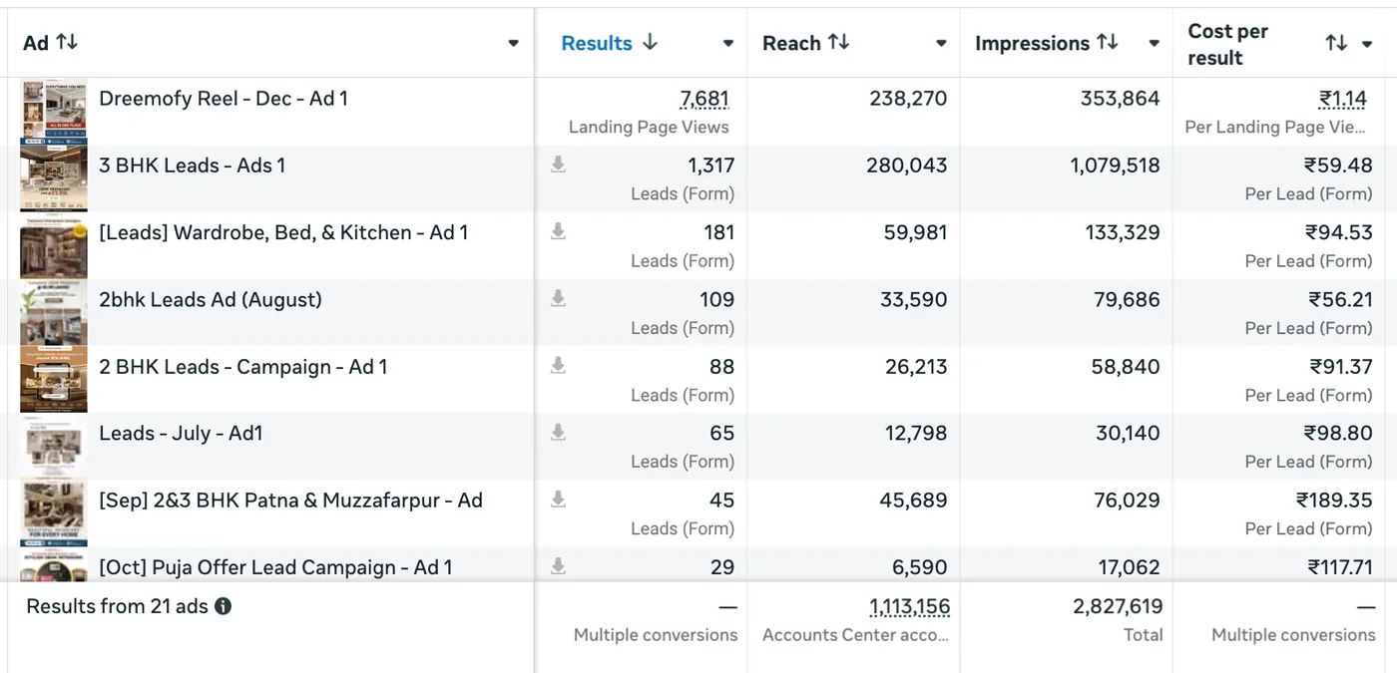The width and height of the screenshot is (1397, 673).
Task: Download leads for Sep 2&3 BHK Patna ad
Action: tap(559, 499)
